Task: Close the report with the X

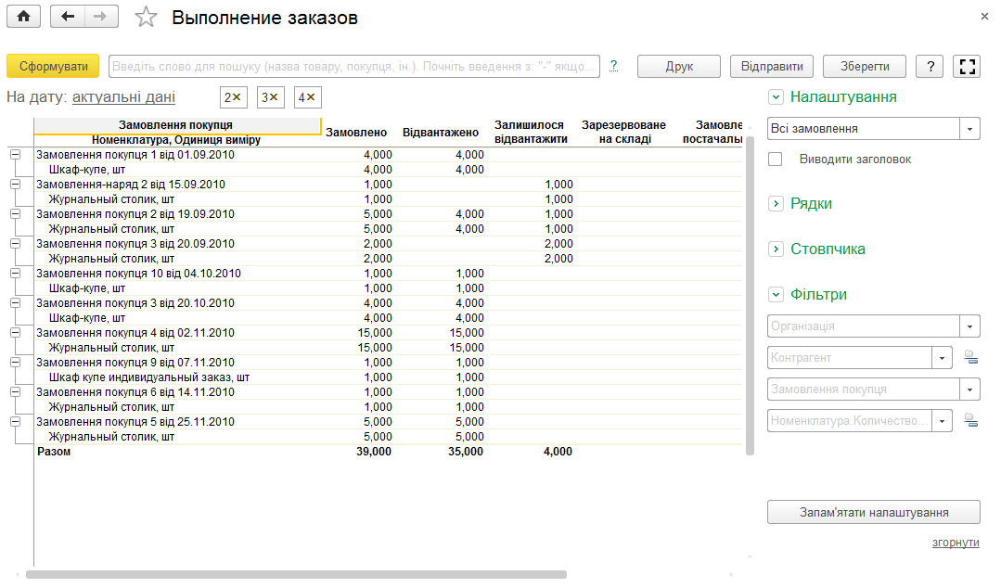Action: (984, 17)
